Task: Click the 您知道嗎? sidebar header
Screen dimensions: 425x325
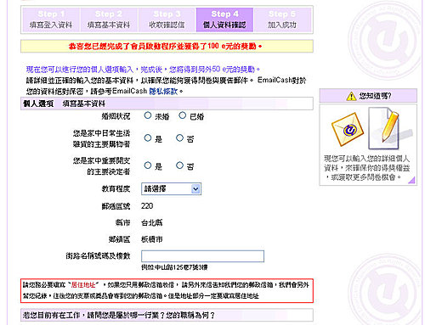Action: (368, 96)
